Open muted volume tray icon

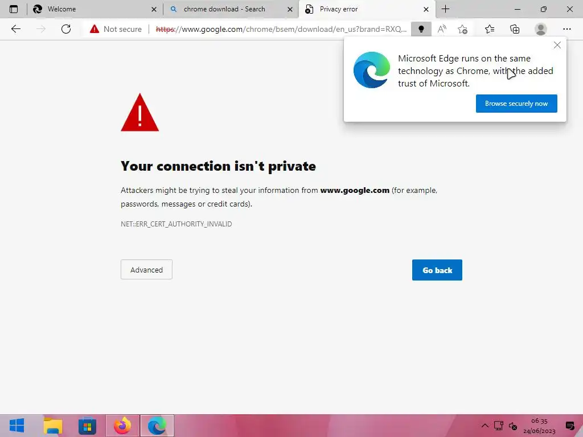[513, 426]
